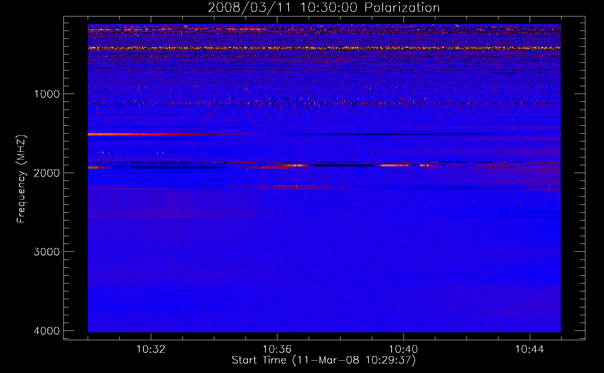
Task: Click the plot title '2008/03/11 10:30:00 Polarization'
Action: tap(324, 8)
